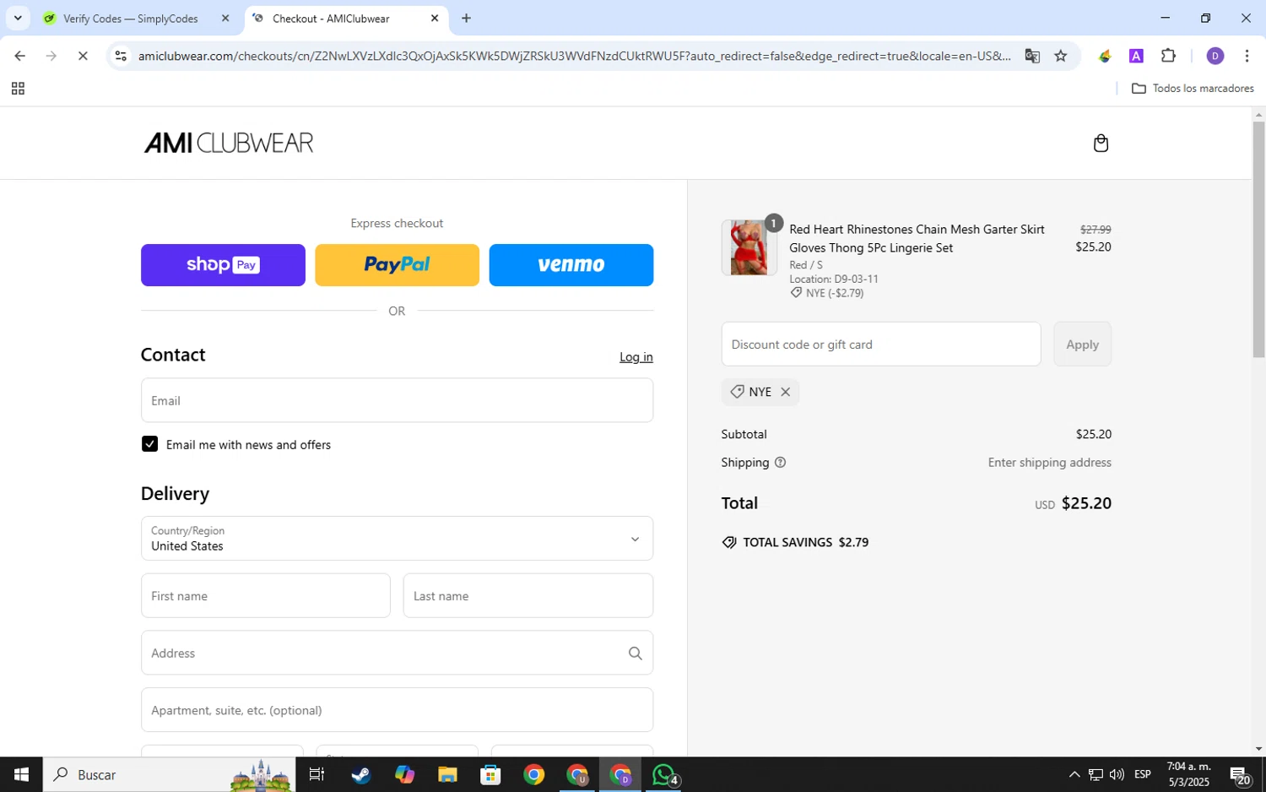Click the taskbar Buscar search box
Screen dimensions: 1266x792
coord(169,774)
